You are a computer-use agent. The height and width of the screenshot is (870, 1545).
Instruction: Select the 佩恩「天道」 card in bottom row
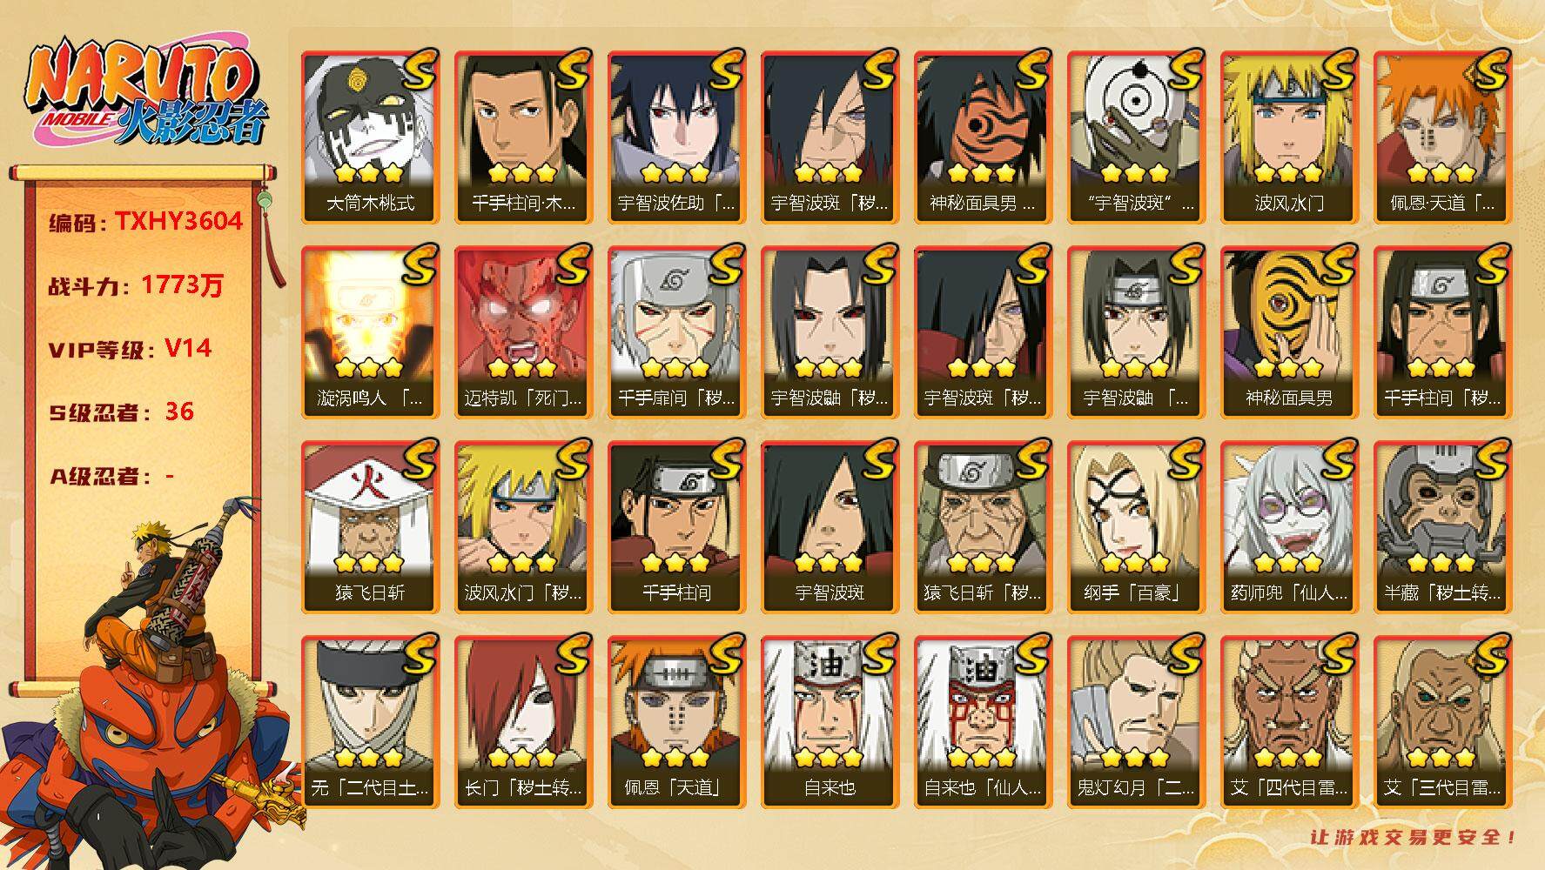676,722
